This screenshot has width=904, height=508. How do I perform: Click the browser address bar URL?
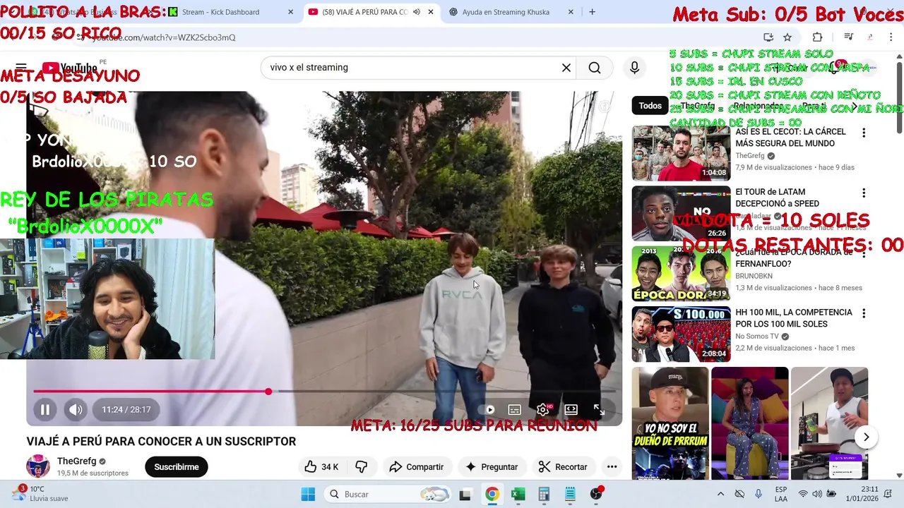coord(164,37)
